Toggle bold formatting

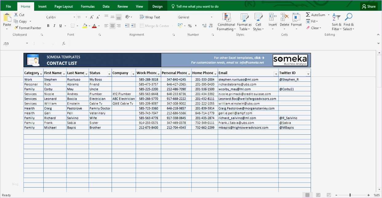48,26
